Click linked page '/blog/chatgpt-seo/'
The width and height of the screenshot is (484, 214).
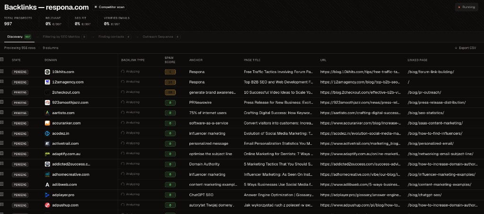click(424, 195)
